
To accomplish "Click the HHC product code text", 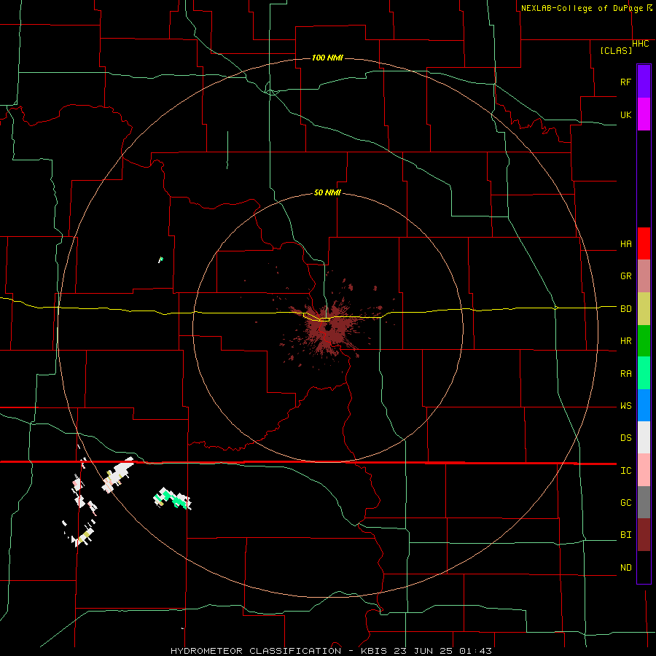I will [x=641, y=44].
